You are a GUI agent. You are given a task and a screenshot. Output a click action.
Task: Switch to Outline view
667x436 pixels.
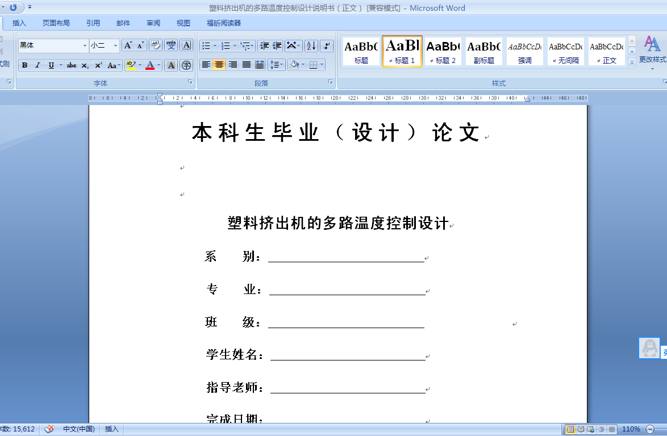(x=602, y=429)
